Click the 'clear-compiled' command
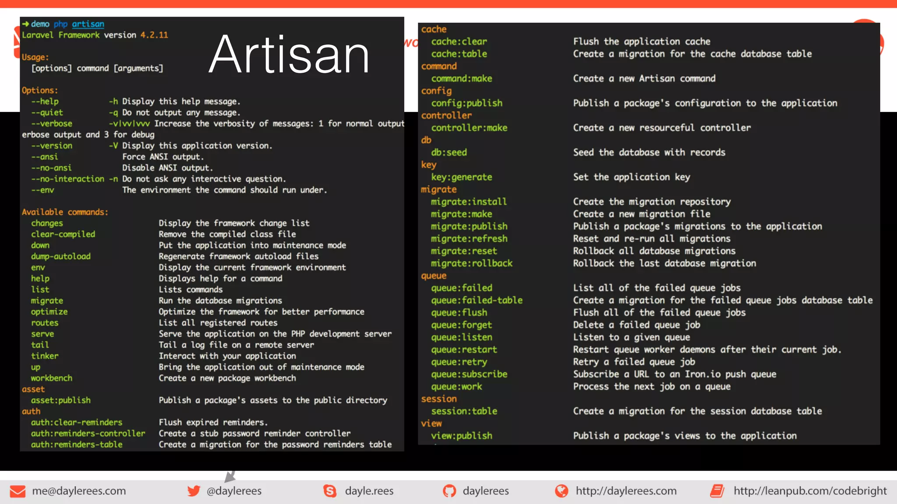This screenshot has height=504, width=897. tap(63, 234)
